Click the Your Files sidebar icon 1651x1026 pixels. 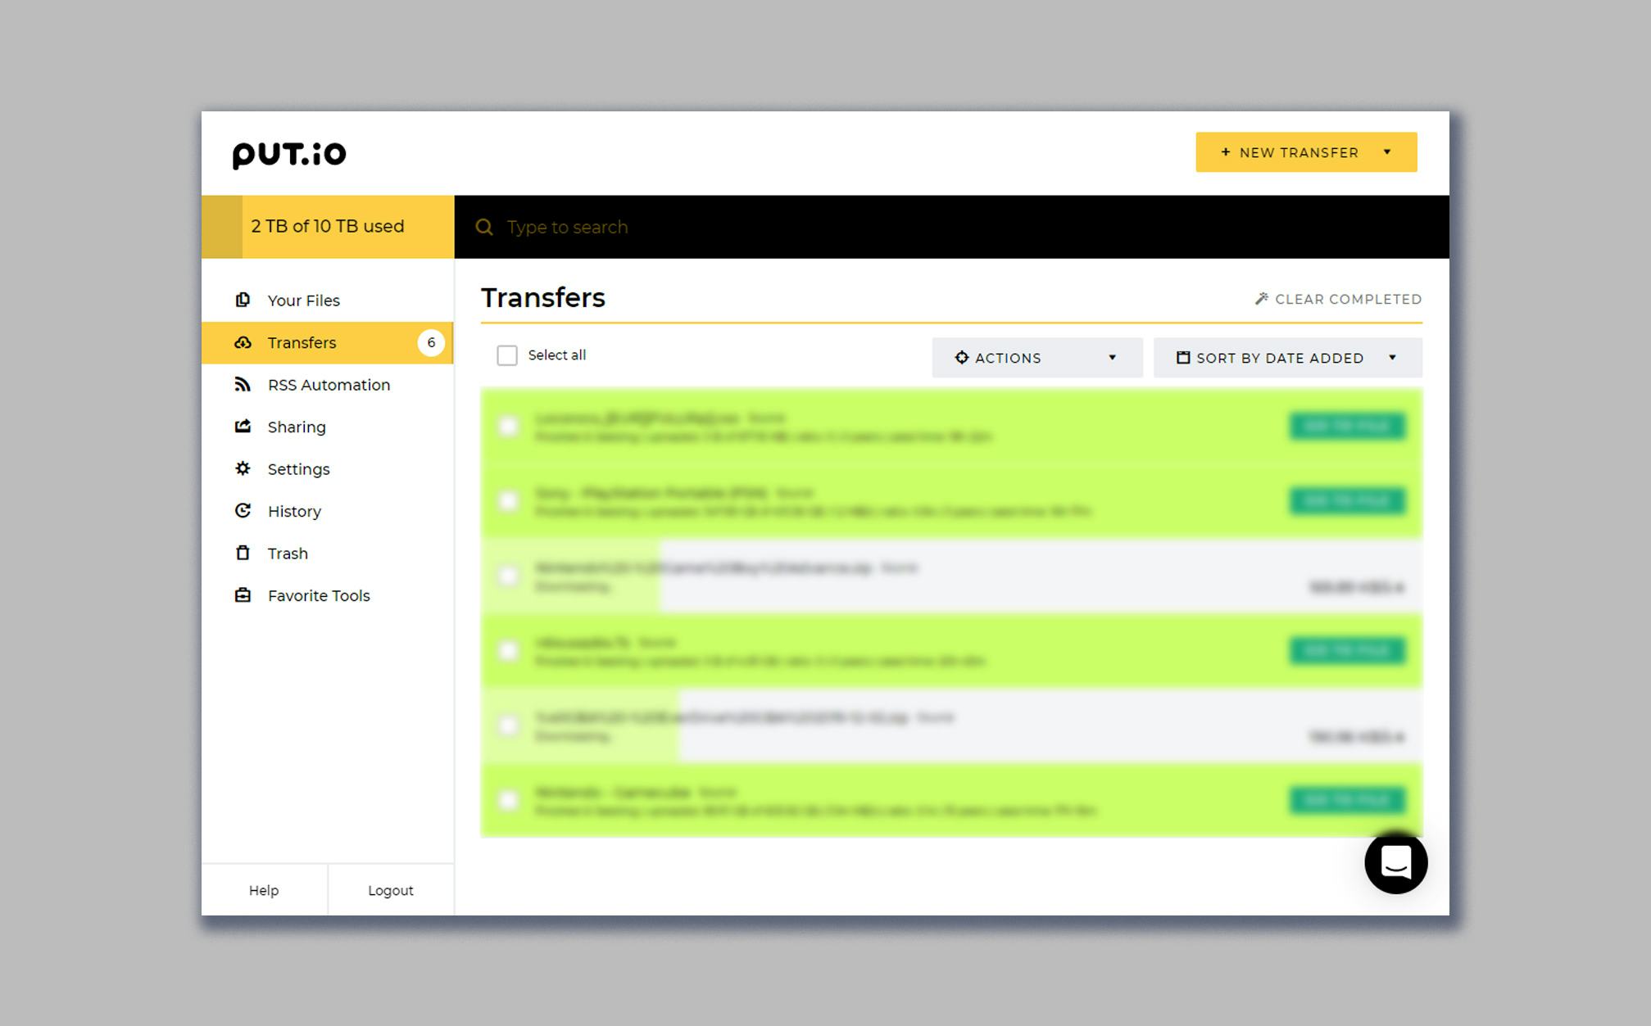243,301
